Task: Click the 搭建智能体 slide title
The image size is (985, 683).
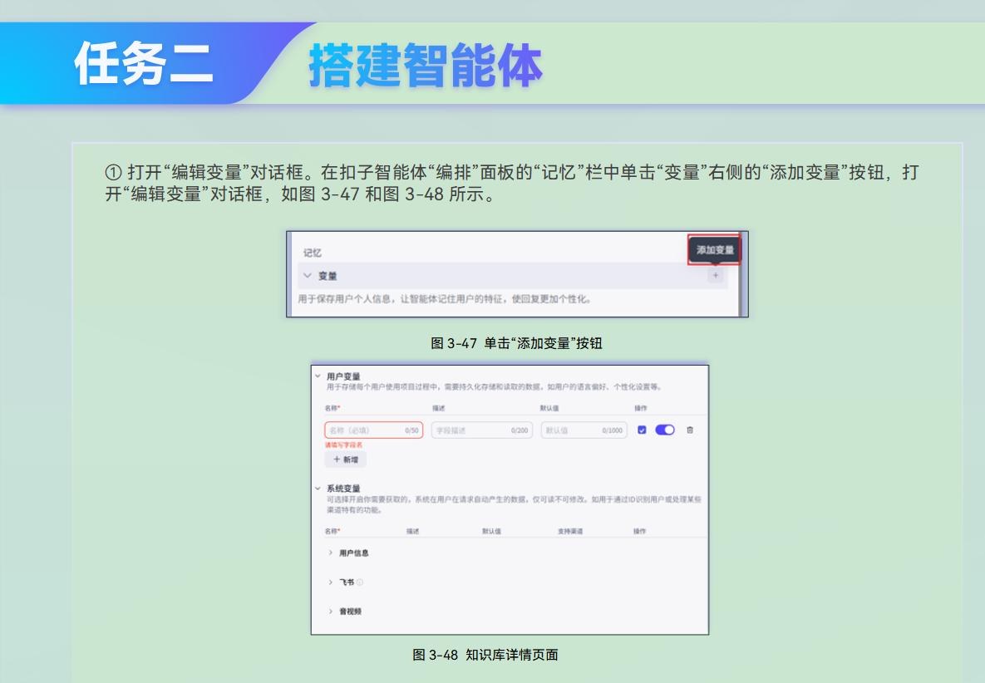Action: tap(426, 65)
